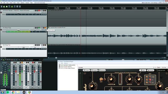Toggle item grouping in the main toolbar
This screenshot has width=168, height=94.
pyautogui.click(x=7, y=7)
